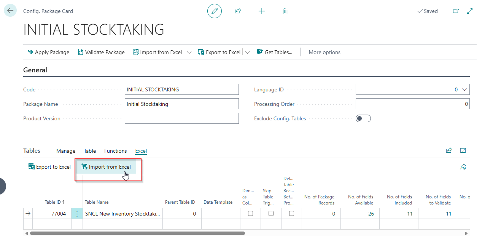Click top Import from Excel action

pos(157,52)
